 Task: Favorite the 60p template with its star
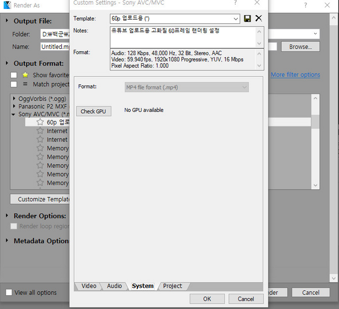pos(40,122)
